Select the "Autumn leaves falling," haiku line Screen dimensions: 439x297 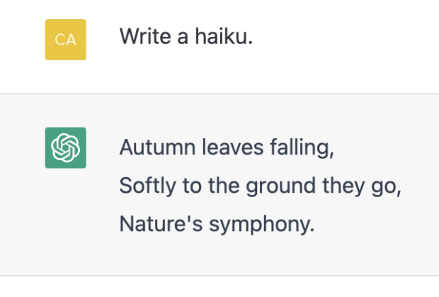(x=226, y=148)
